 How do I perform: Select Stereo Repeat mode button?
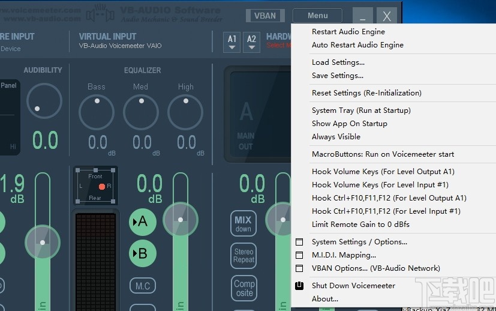[244, 256]
